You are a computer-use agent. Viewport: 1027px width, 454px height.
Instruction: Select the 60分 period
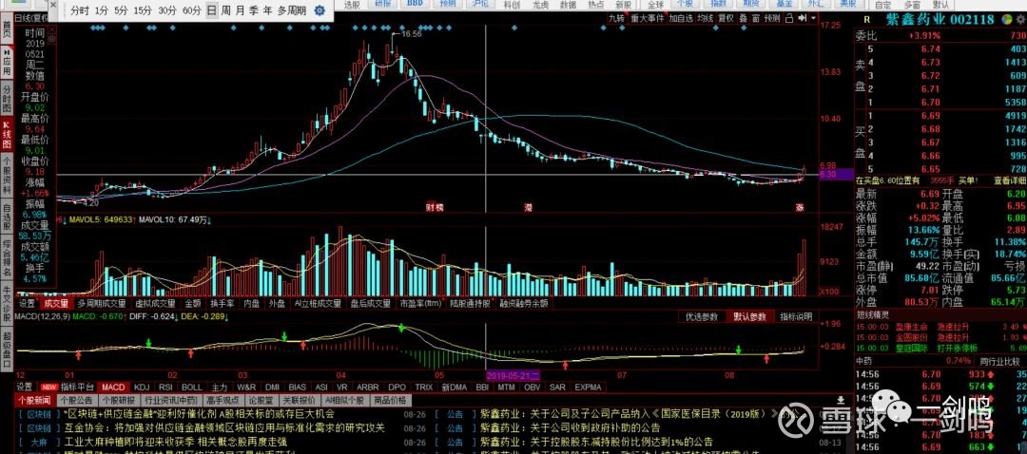click(x=192, y=10)
